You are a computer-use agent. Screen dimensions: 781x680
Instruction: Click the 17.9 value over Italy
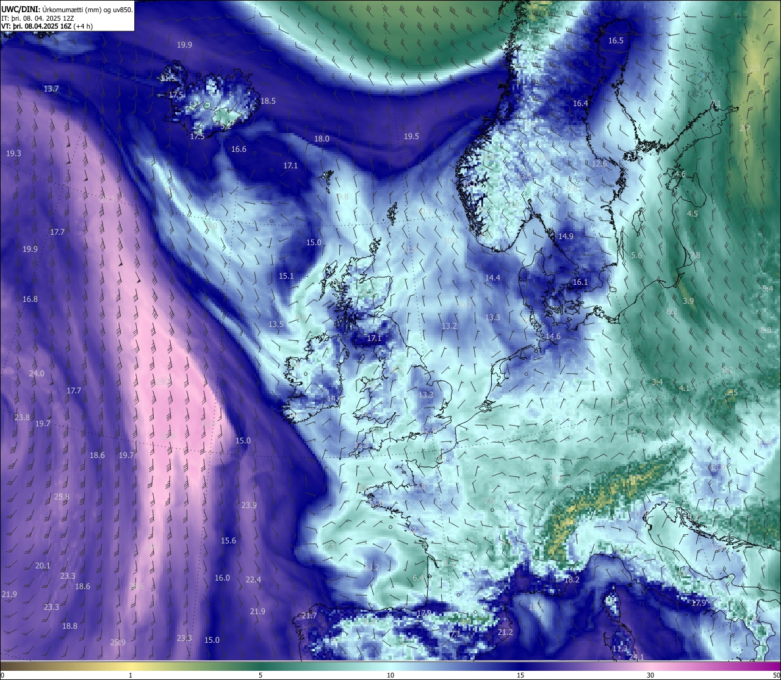point(699,603)
